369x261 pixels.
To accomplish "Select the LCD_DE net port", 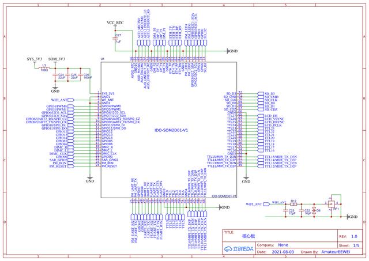I will pyautogui.click(x=268, y=116).
